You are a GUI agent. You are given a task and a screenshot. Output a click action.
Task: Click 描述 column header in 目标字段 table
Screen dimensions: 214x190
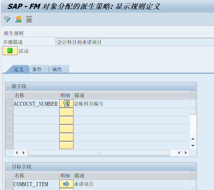click(x=132, y=176)
